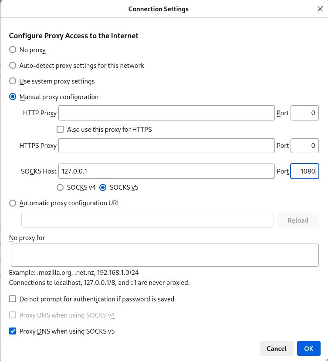Close the Connection Settings dialog
This screenshot has width=328, height=361.
tap(320, 9)
